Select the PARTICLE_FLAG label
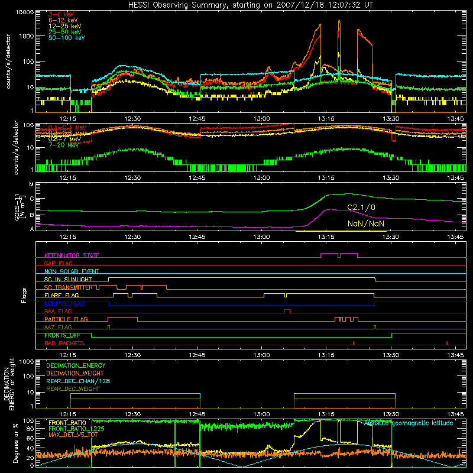This screenshot has height=473, width=473. point(66,319)
